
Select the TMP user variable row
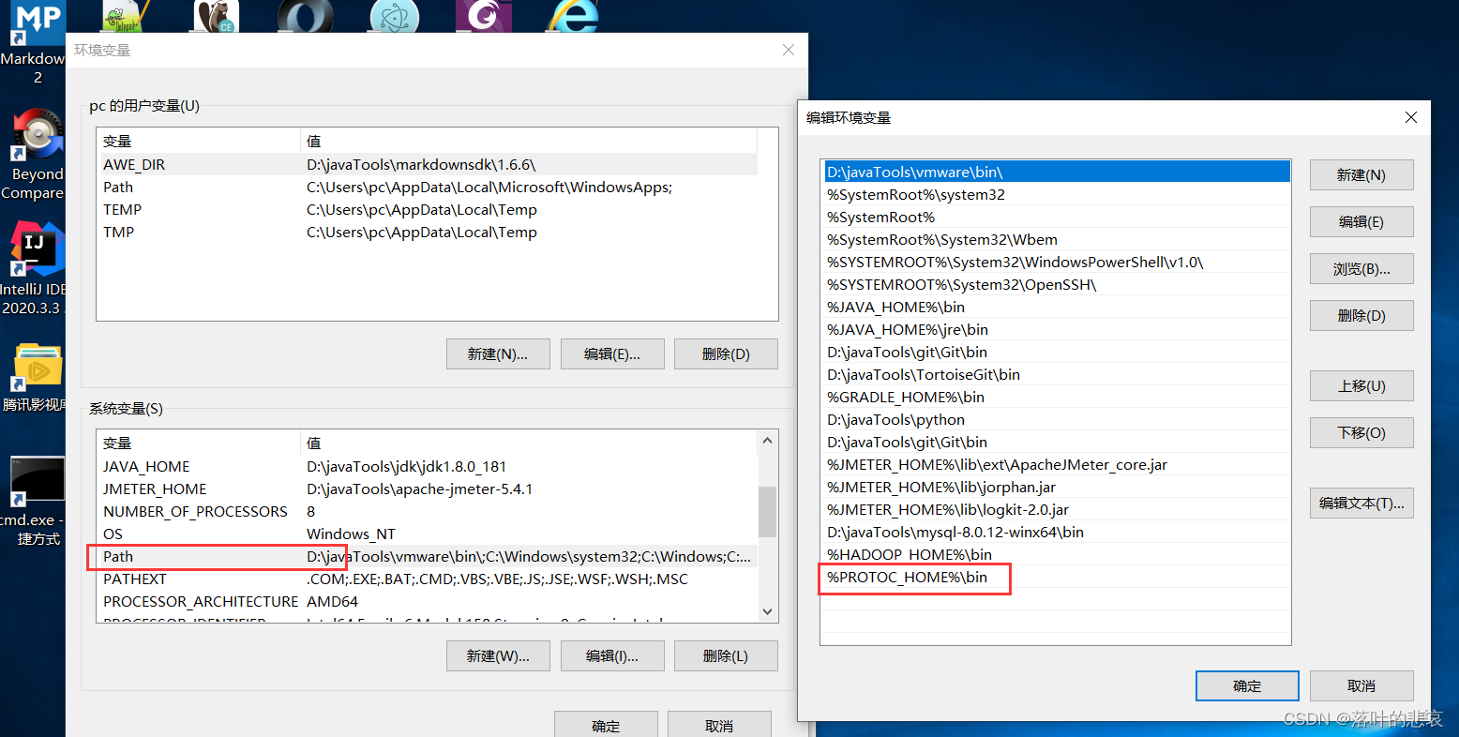[x=427, y=232]
